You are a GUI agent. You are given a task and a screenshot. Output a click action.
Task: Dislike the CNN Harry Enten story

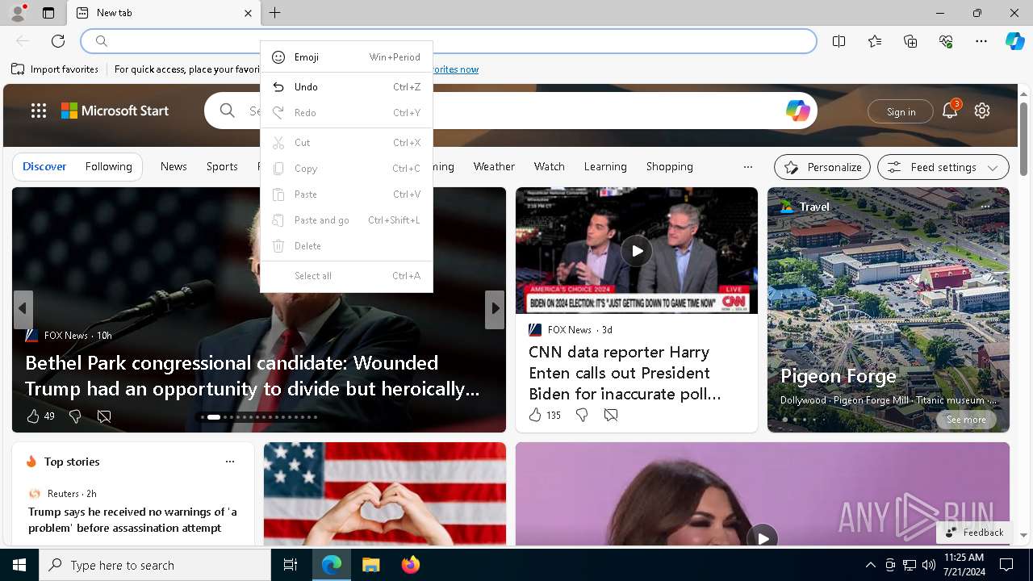point(582,415)
